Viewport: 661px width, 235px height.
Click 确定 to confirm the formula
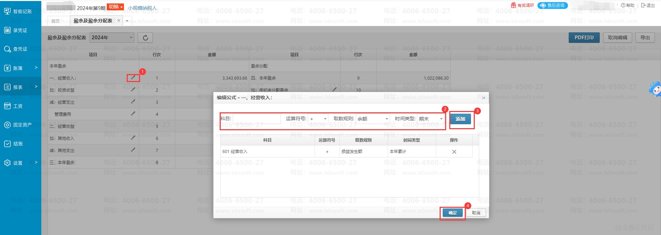pyautogui.click(x=452, y=213)
